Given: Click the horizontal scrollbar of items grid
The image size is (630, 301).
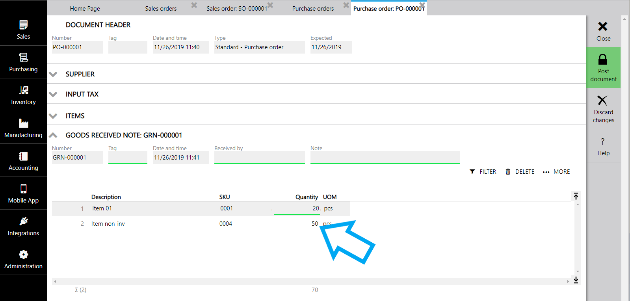Looking at the screenshot, I should [312, 281].
